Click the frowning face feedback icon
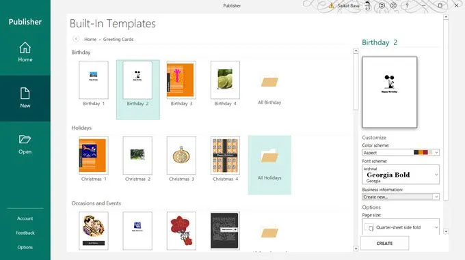The image size is (465, 260). [393, 5]
